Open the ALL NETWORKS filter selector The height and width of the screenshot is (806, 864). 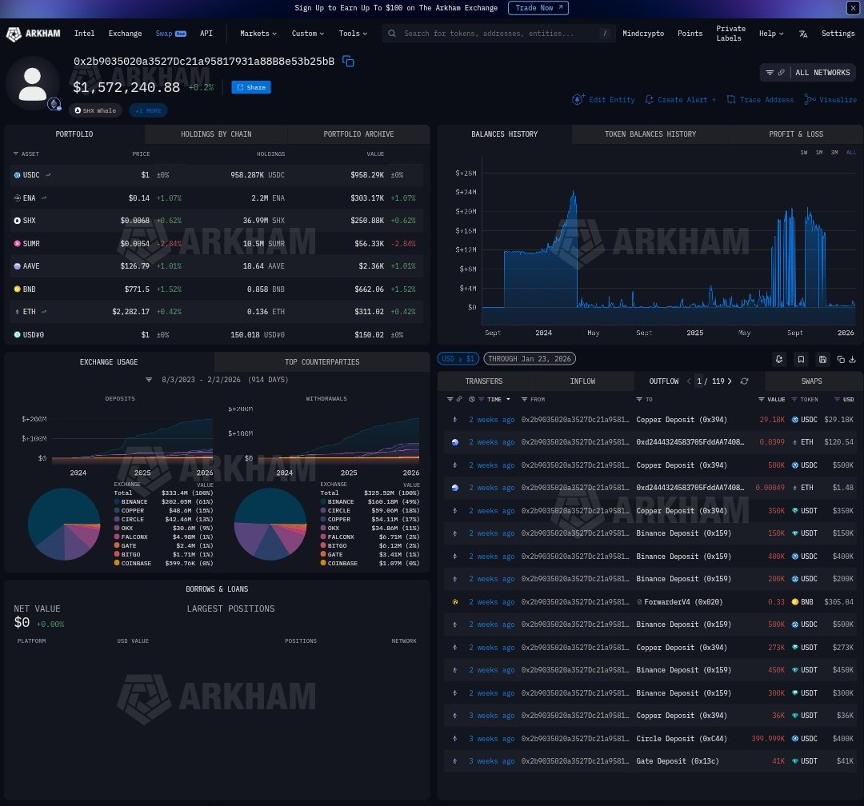point(807,73)
